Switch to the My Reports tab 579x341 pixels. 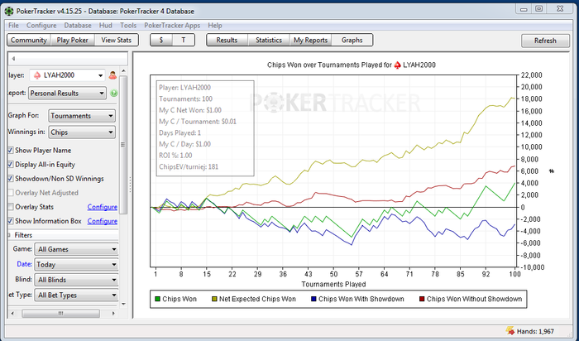(x=310, y=40)
